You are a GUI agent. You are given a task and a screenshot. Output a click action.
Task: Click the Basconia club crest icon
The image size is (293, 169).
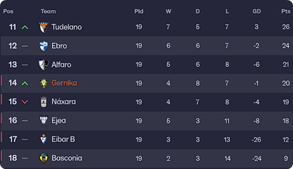point(43,158)
